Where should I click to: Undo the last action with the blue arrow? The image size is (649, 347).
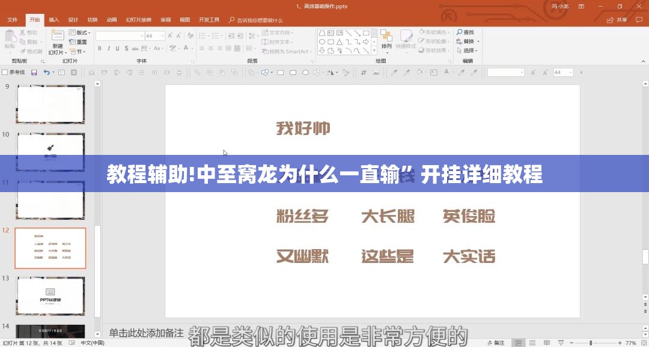tap(46, 73)
